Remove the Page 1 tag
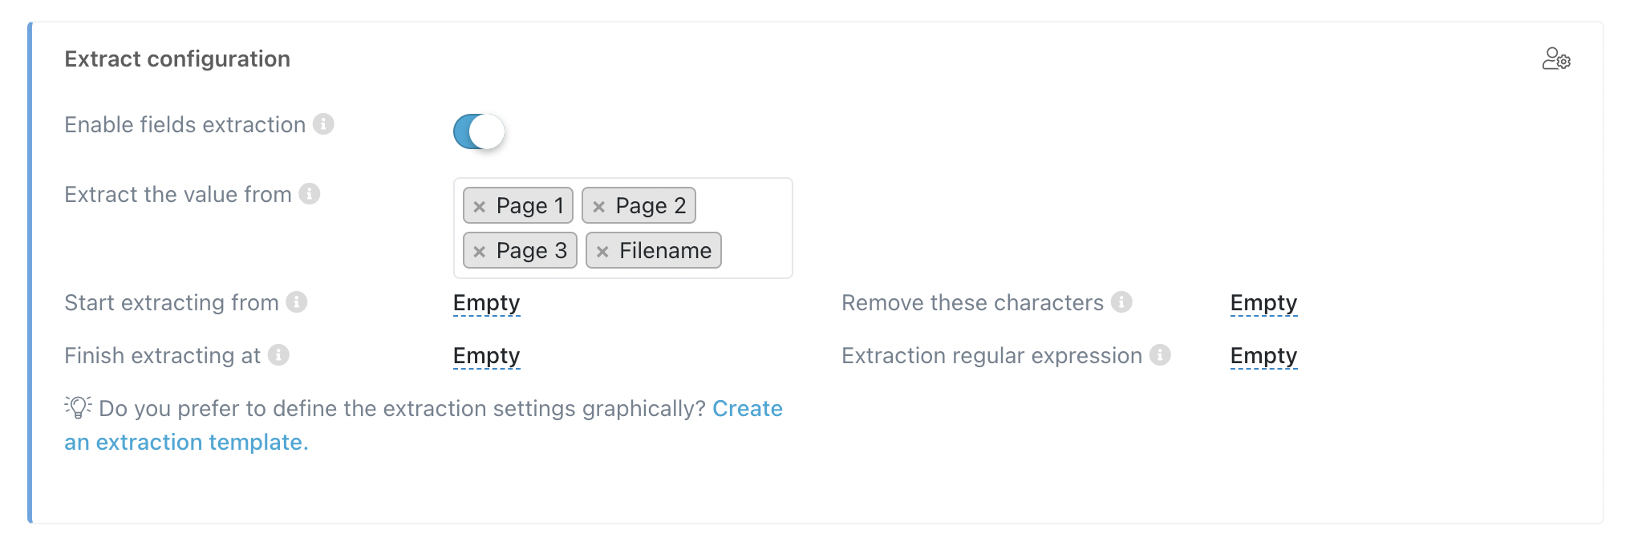 coord(481,206)
